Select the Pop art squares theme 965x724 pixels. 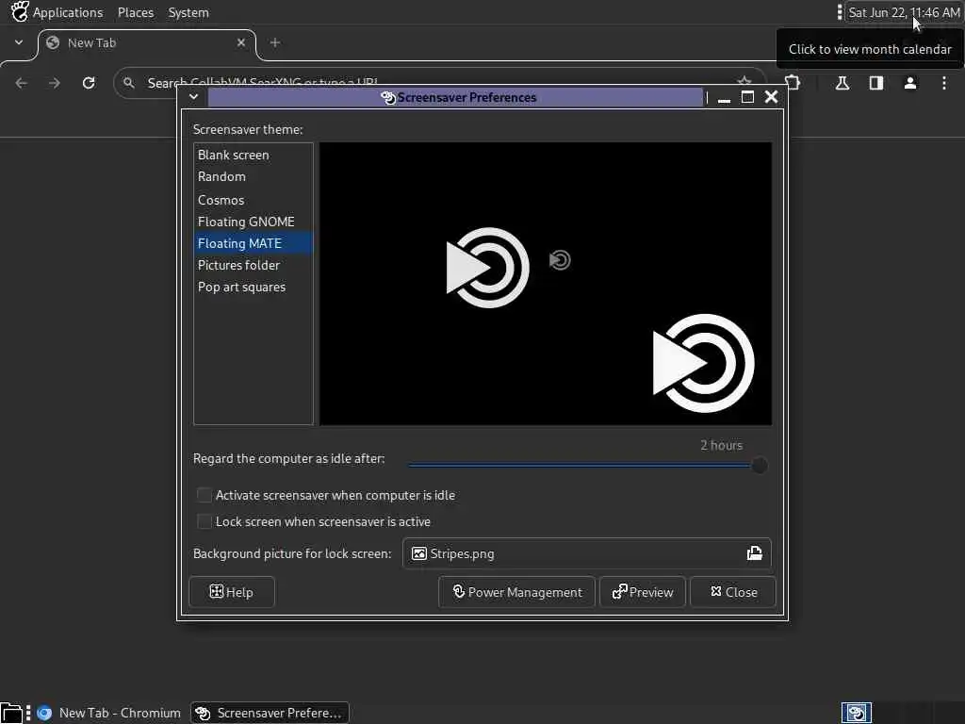(253, 287)
